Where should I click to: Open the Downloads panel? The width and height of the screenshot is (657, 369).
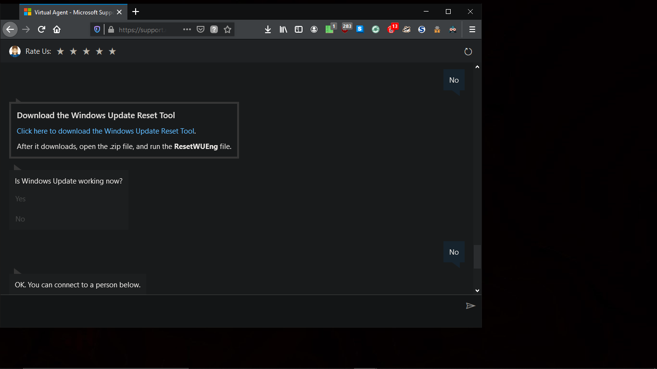[268, 29]
